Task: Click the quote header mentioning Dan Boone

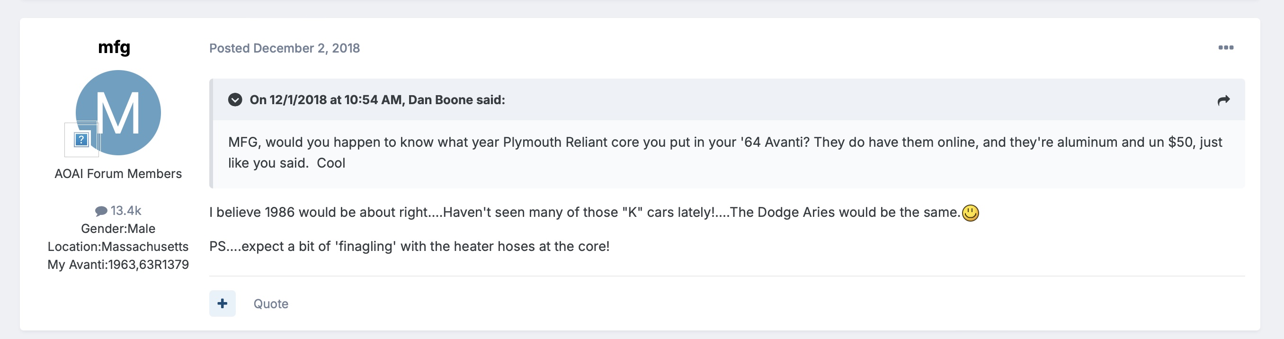Action: (377, 100)
